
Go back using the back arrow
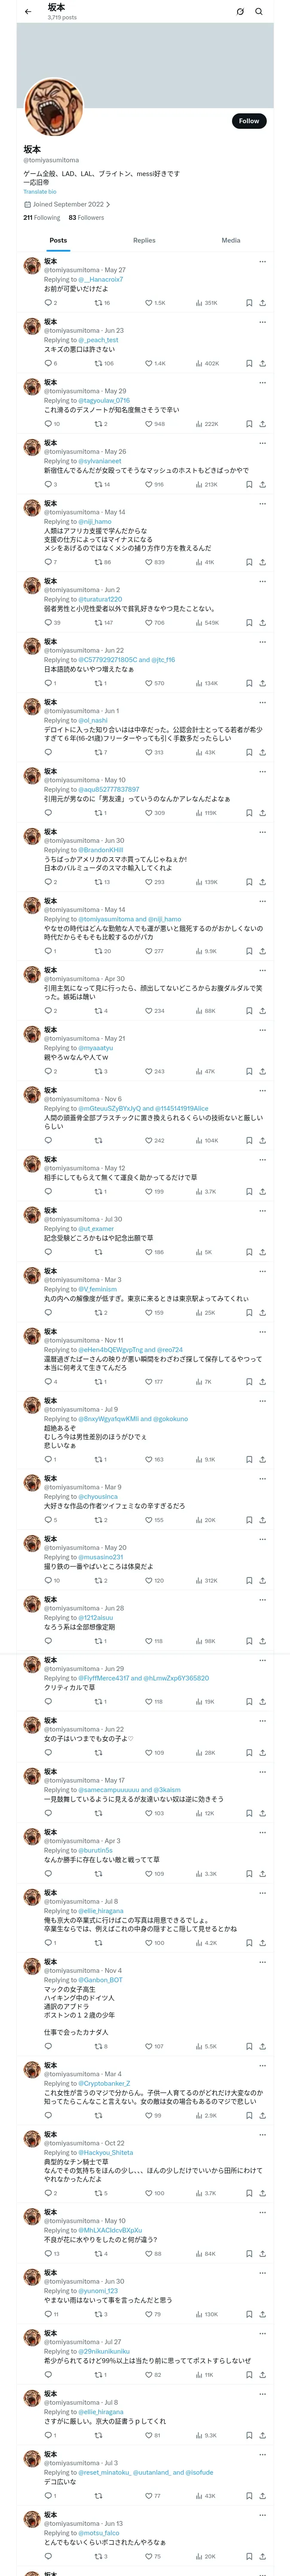click(28, 12)
